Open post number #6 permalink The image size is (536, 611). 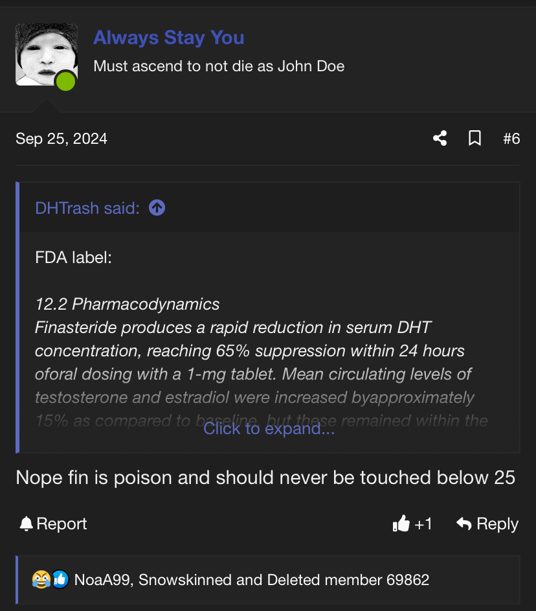pos(511,139)
